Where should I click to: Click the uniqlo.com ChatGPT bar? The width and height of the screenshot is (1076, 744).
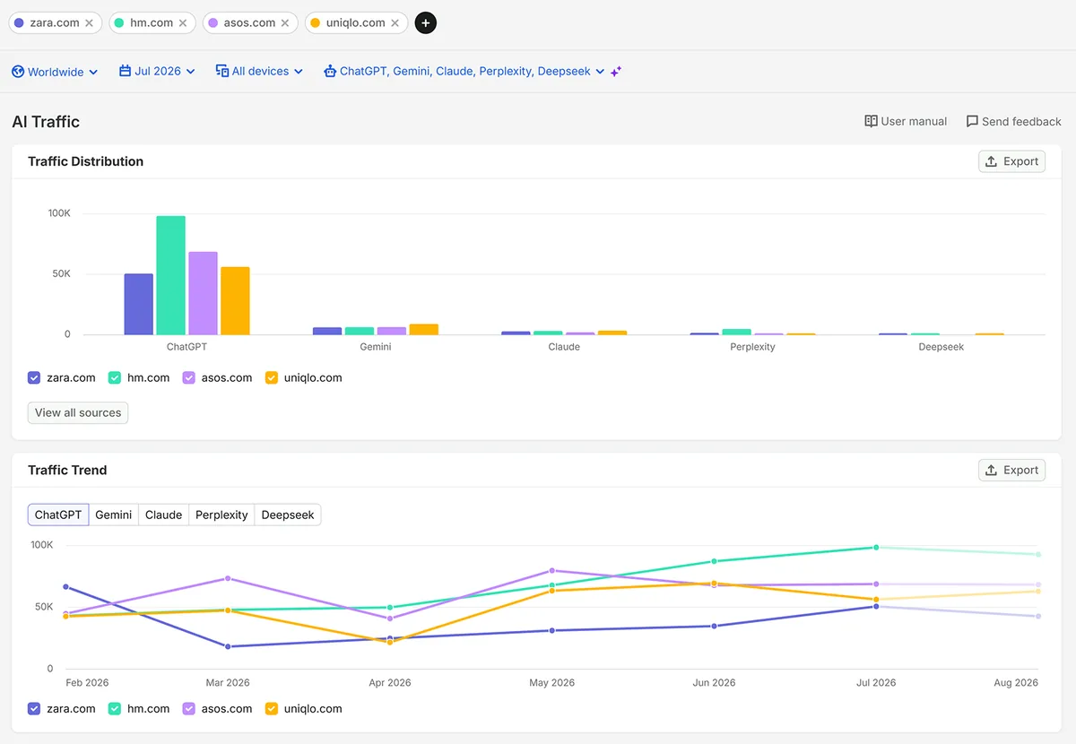(x=236, y=301)
